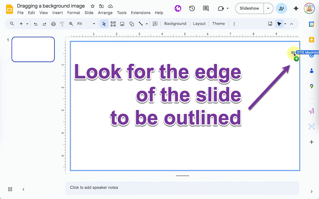Image resolution: width=319 pixels, height=199 pixels.
Task: Click the zoom magnifier tool
Action: (x=71, y=24)
